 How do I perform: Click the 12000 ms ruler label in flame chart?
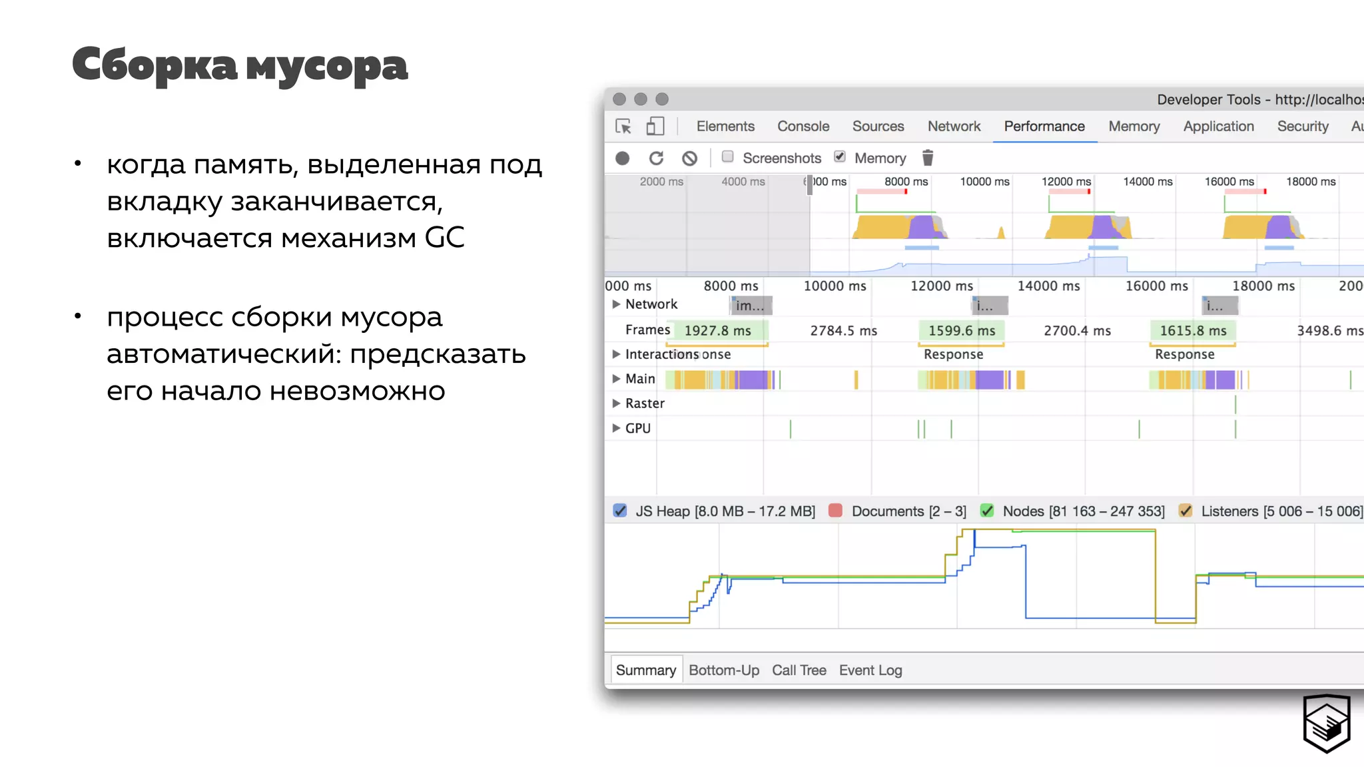pyautogui.click(x=941, y=286)
